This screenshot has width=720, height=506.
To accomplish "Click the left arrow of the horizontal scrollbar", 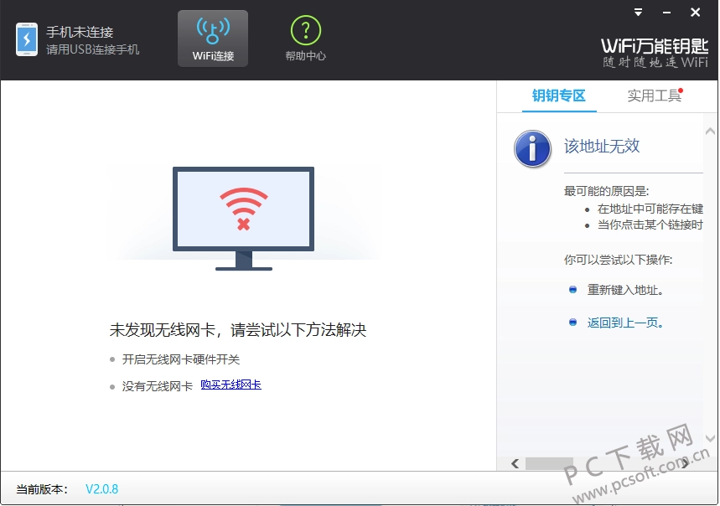I will (515, 462).
